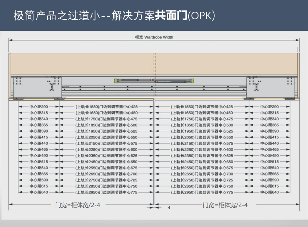308x227 pixels.
Task: Click the right adjuster bracket with red dots
Action: [256, 86]
